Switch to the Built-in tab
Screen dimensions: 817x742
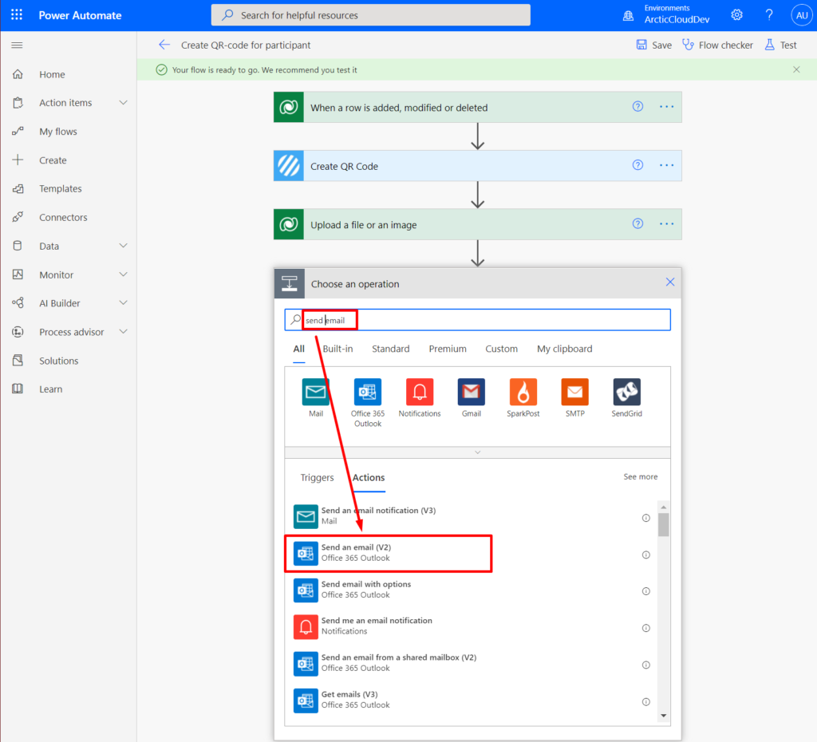click(337, 349)
